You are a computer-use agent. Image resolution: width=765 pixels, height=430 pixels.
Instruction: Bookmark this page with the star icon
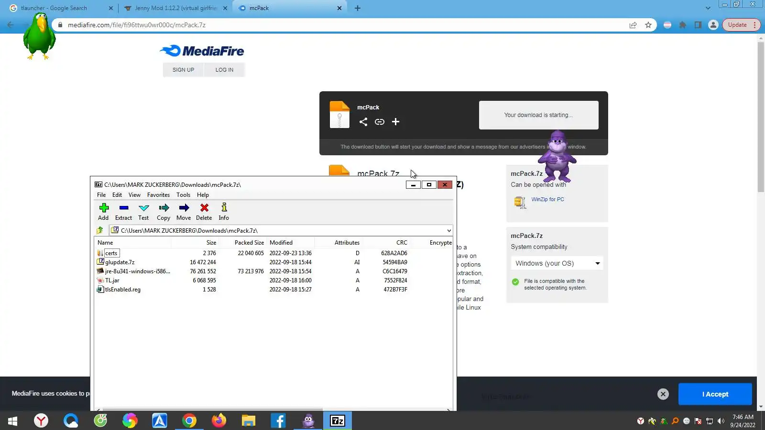(x=648, y=25)
